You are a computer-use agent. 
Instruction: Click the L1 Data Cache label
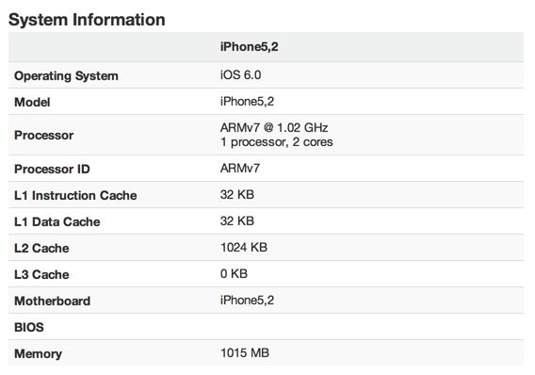[x=57, y=221]
